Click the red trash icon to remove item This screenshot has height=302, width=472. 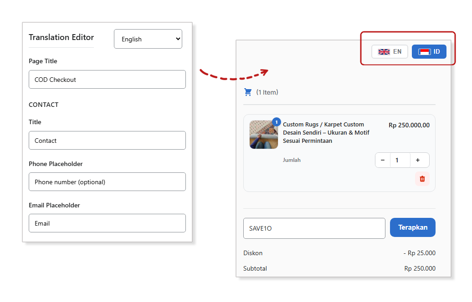tap(422, 179)
